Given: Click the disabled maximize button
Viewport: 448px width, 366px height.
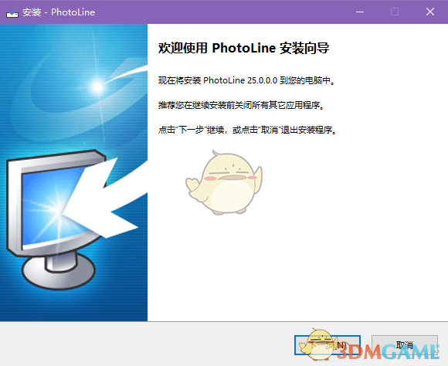Looking at the screenshot, I should click(x=395, y=12).
